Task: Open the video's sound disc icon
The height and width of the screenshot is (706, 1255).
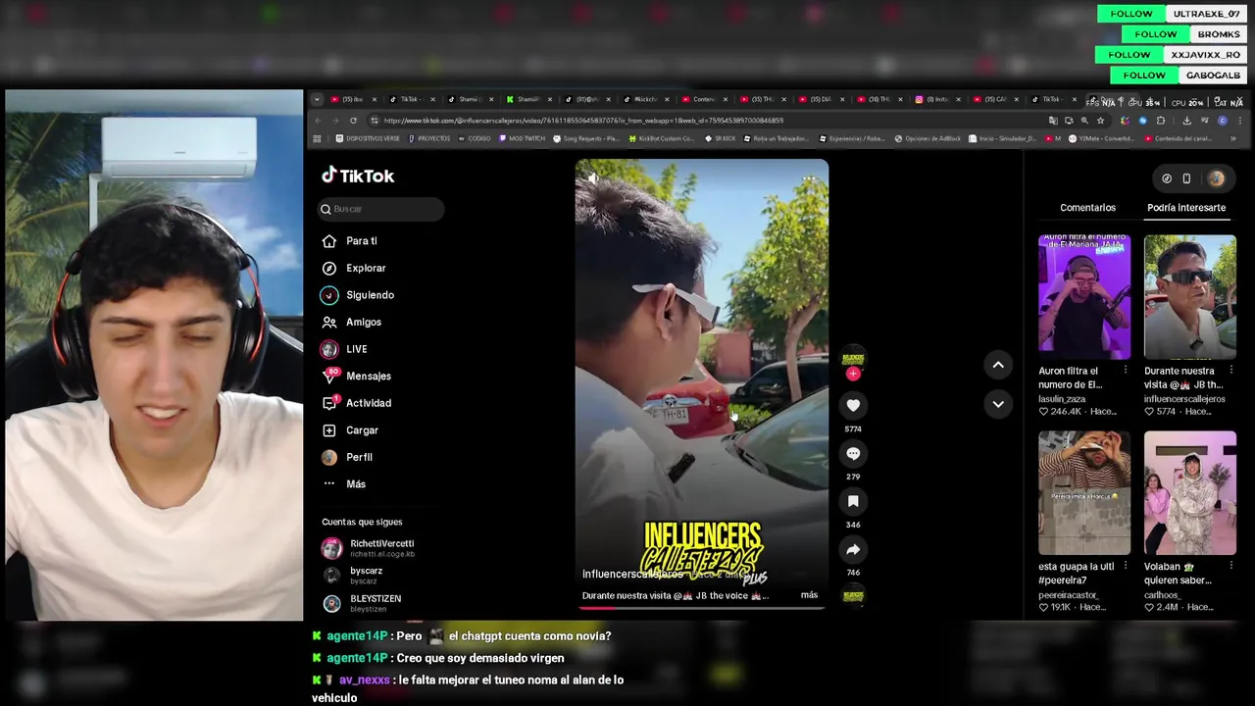Action: 853,595
